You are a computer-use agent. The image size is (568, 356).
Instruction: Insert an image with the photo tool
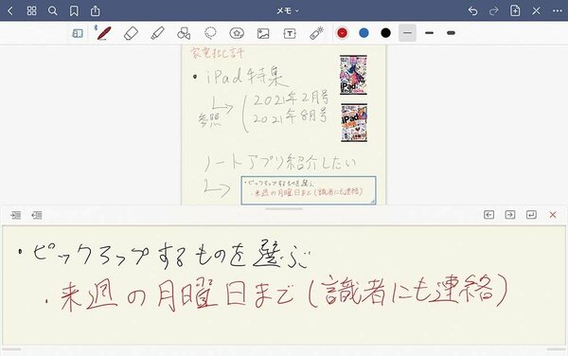(263, 34)
